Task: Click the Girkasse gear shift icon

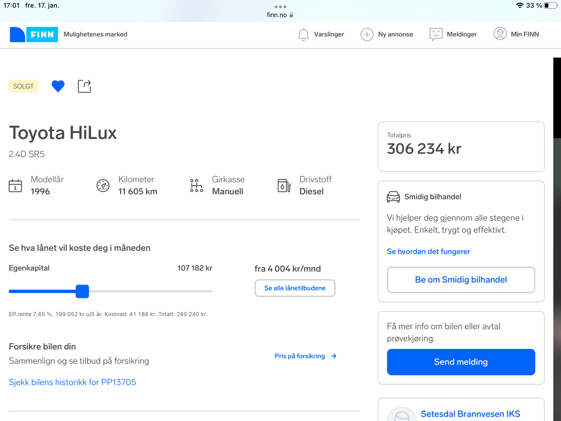Action: point(196,186)
